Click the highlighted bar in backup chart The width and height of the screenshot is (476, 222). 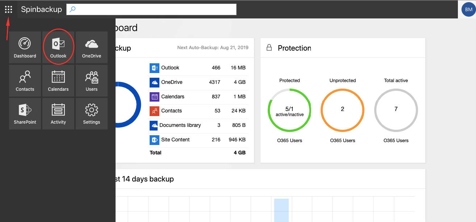(x=281, y=210)
